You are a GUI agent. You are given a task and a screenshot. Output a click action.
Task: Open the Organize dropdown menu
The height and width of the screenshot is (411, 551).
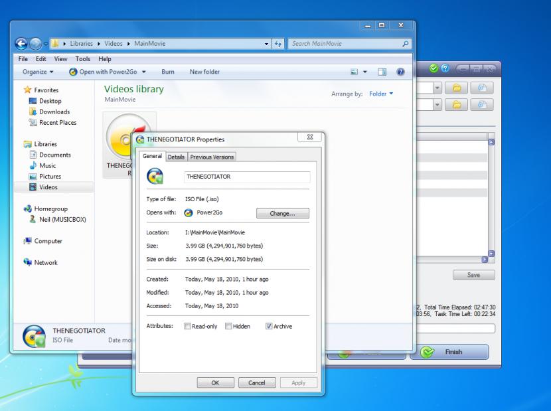(38, 72)
